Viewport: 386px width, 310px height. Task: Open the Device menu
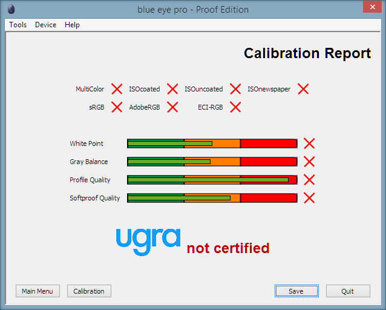46,25
